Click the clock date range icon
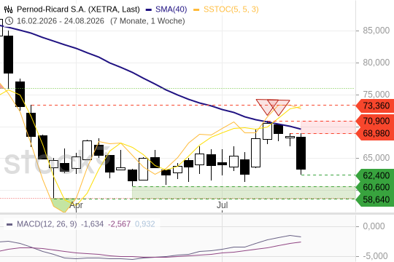Screen dimensions: 394x262 tap(9, 21)
